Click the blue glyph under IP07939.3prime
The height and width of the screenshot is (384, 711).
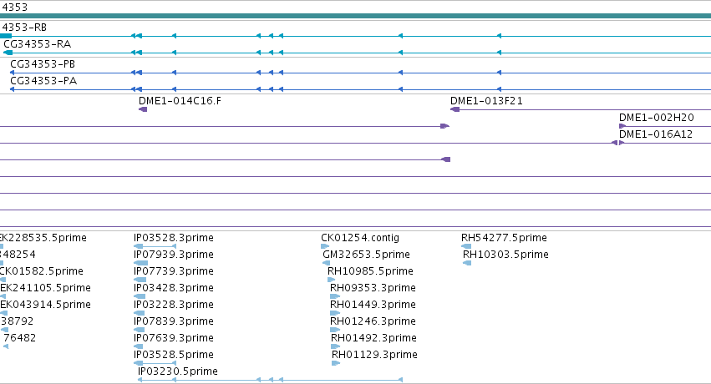click(140, 263)
